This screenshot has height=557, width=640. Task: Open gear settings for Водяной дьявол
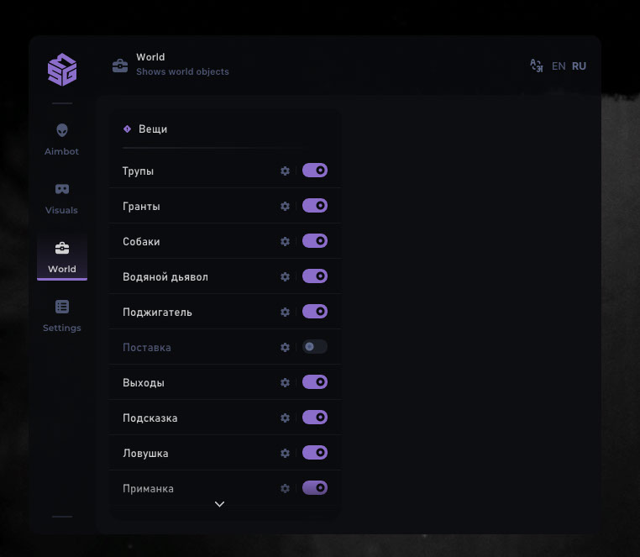285,276
